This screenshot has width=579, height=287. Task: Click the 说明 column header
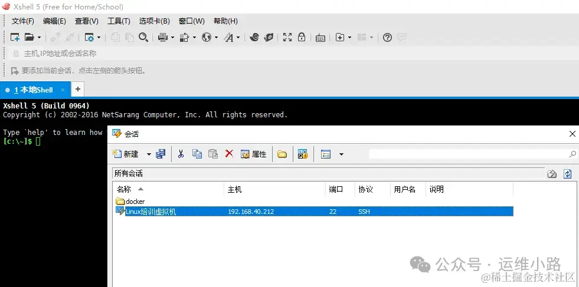click(469, 189)
